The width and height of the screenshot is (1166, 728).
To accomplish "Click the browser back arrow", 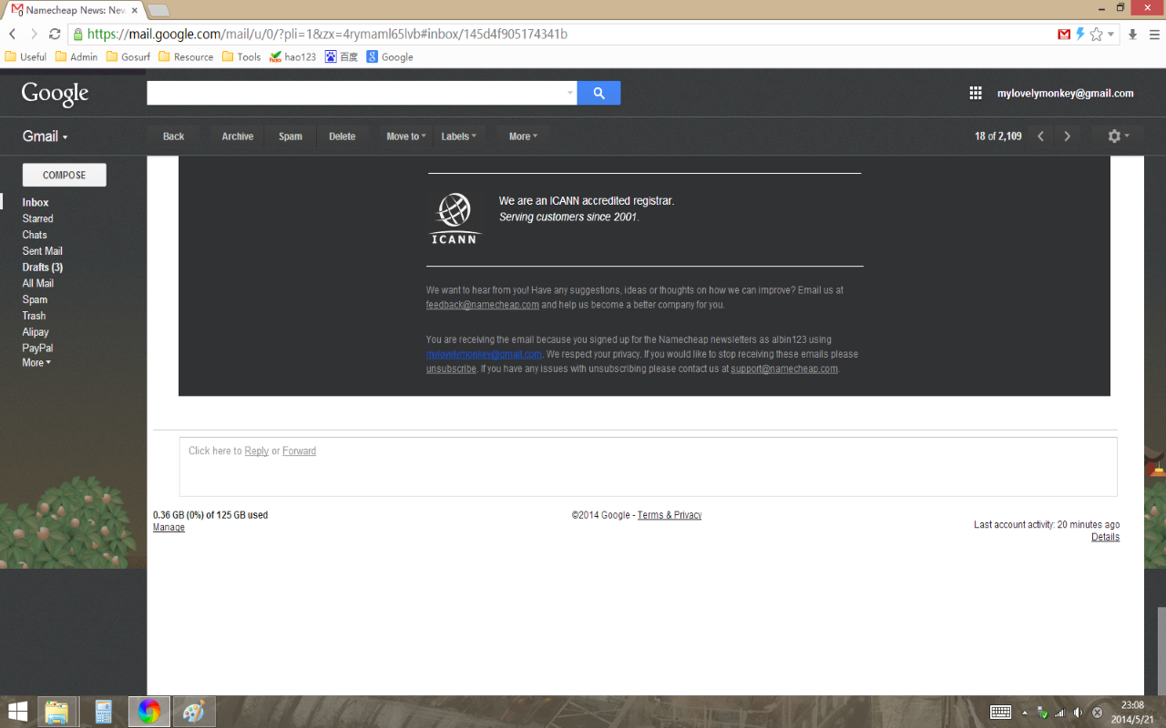I will [x=13, y=34].
